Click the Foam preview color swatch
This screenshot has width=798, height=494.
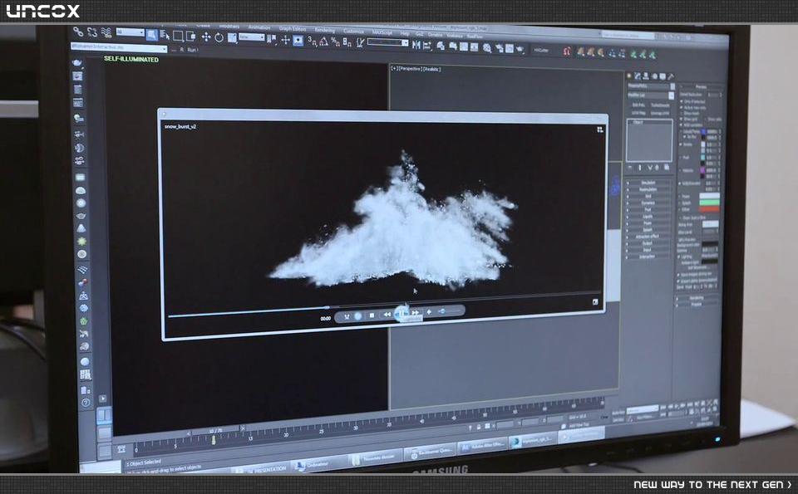pyautogui.click(x=709, y=196)
